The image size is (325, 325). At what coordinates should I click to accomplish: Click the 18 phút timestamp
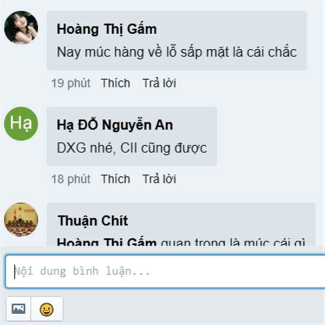[70, 179]
